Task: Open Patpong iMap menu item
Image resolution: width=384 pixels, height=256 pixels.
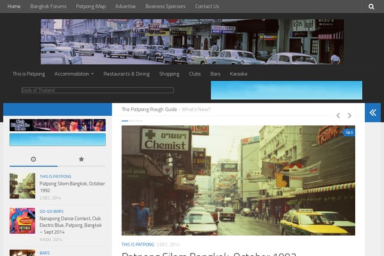Action: tap(91, 6)
